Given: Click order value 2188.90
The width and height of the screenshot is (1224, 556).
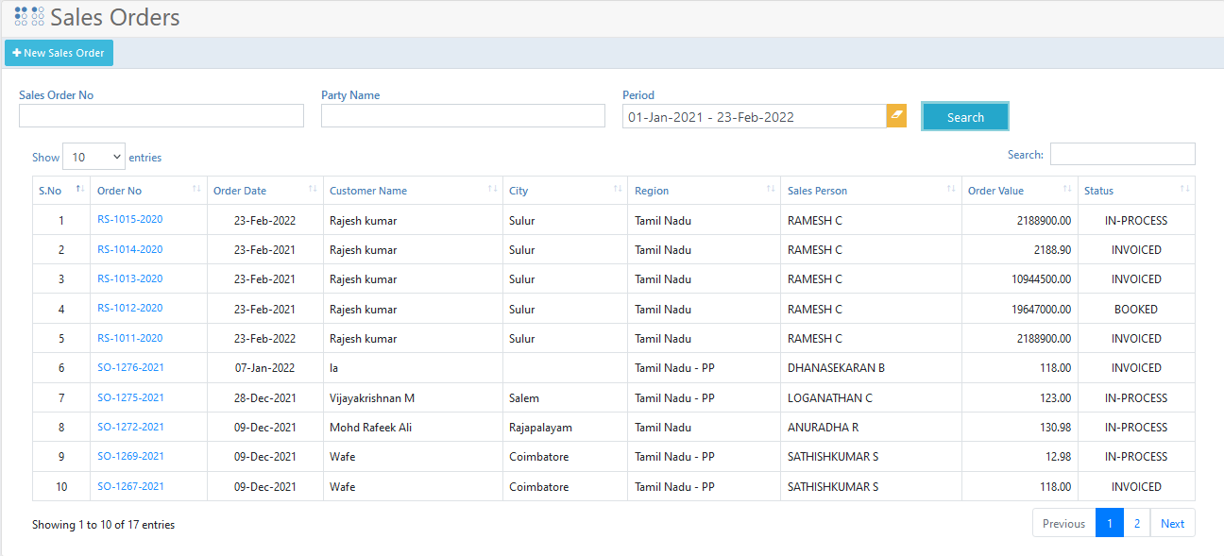Looking at the screenshot, I should point(1053,250).
